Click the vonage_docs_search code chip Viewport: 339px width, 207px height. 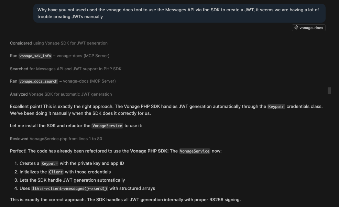pyautogui.click(x=39, y=81)
